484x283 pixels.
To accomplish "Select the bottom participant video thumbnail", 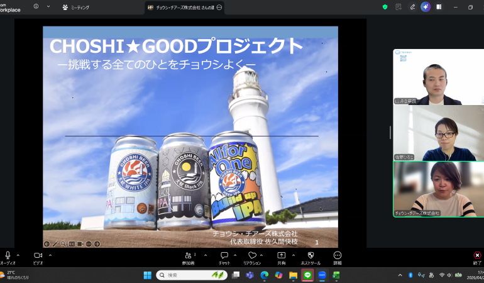I will click(x=438, y=189).
